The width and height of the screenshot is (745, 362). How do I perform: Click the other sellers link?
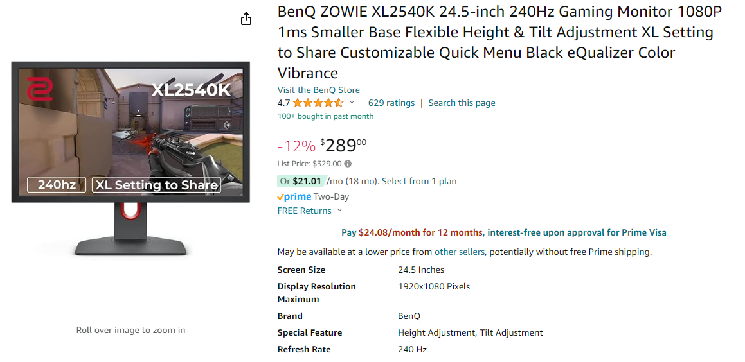tap(459, 252)
